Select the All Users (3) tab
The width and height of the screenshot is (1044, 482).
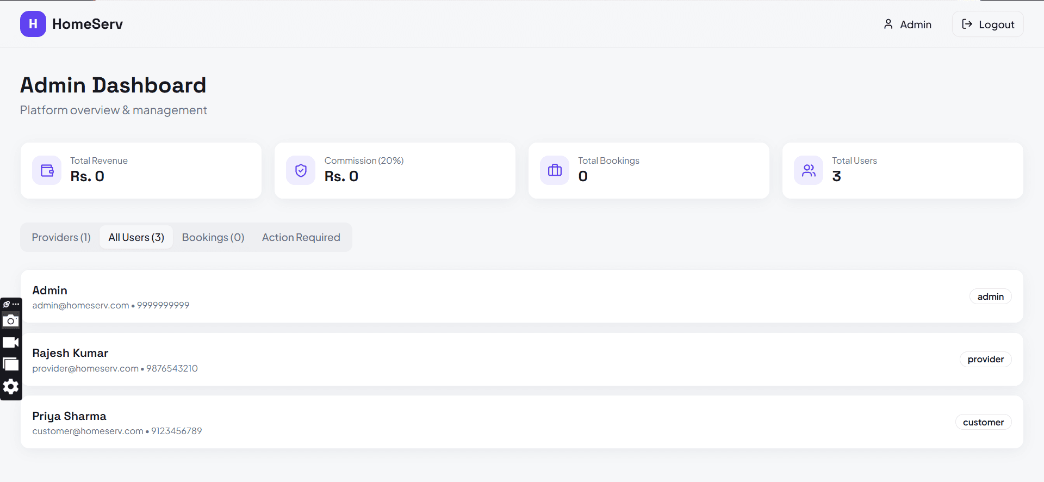(136, 237)
